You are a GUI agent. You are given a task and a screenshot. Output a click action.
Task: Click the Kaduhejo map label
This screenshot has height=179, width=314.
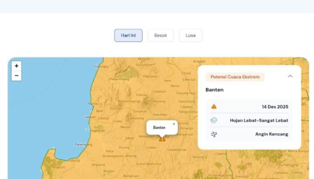click(x=160, y=115)
